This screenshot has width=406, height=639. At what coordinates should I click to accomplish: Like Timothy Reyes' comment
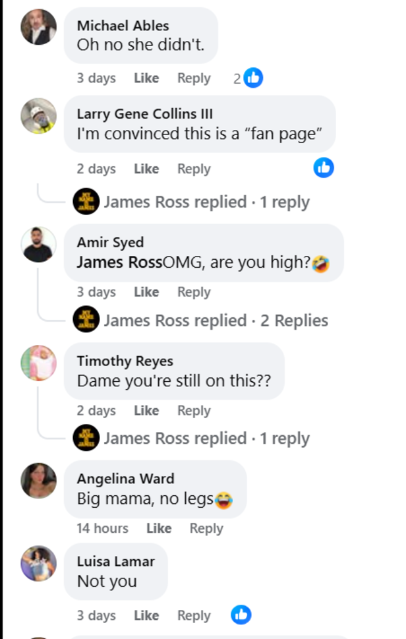[x=146, y=410]
